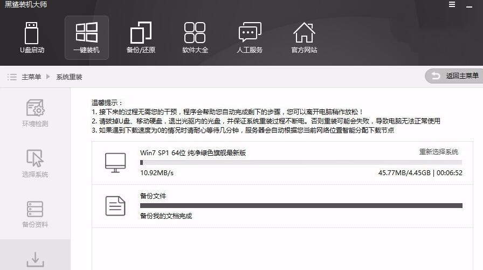Minimize the 黑鲨装机大师 window
483x270 pixels.
pos(469,6)
